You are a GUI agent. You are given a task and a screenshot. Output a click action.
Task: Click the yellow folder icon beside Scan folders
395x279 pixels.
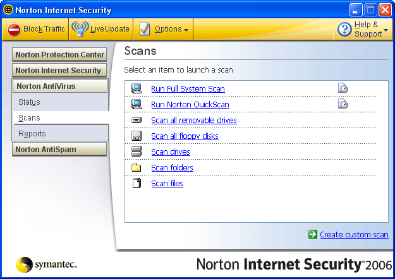pos(137,167)
